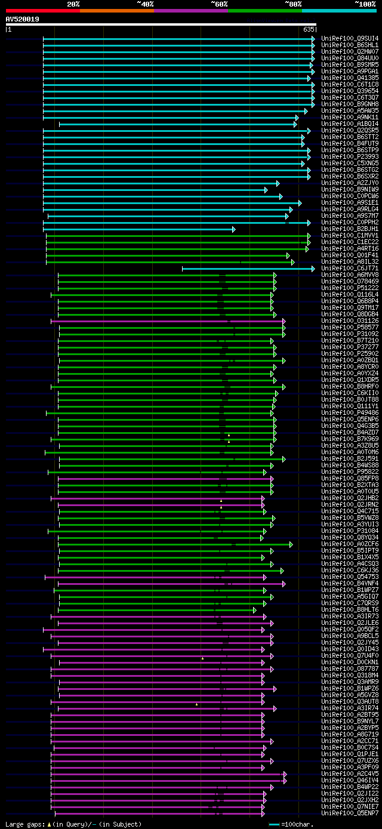Click the UniRef100_Q05QF2 label

click(350, 630)
